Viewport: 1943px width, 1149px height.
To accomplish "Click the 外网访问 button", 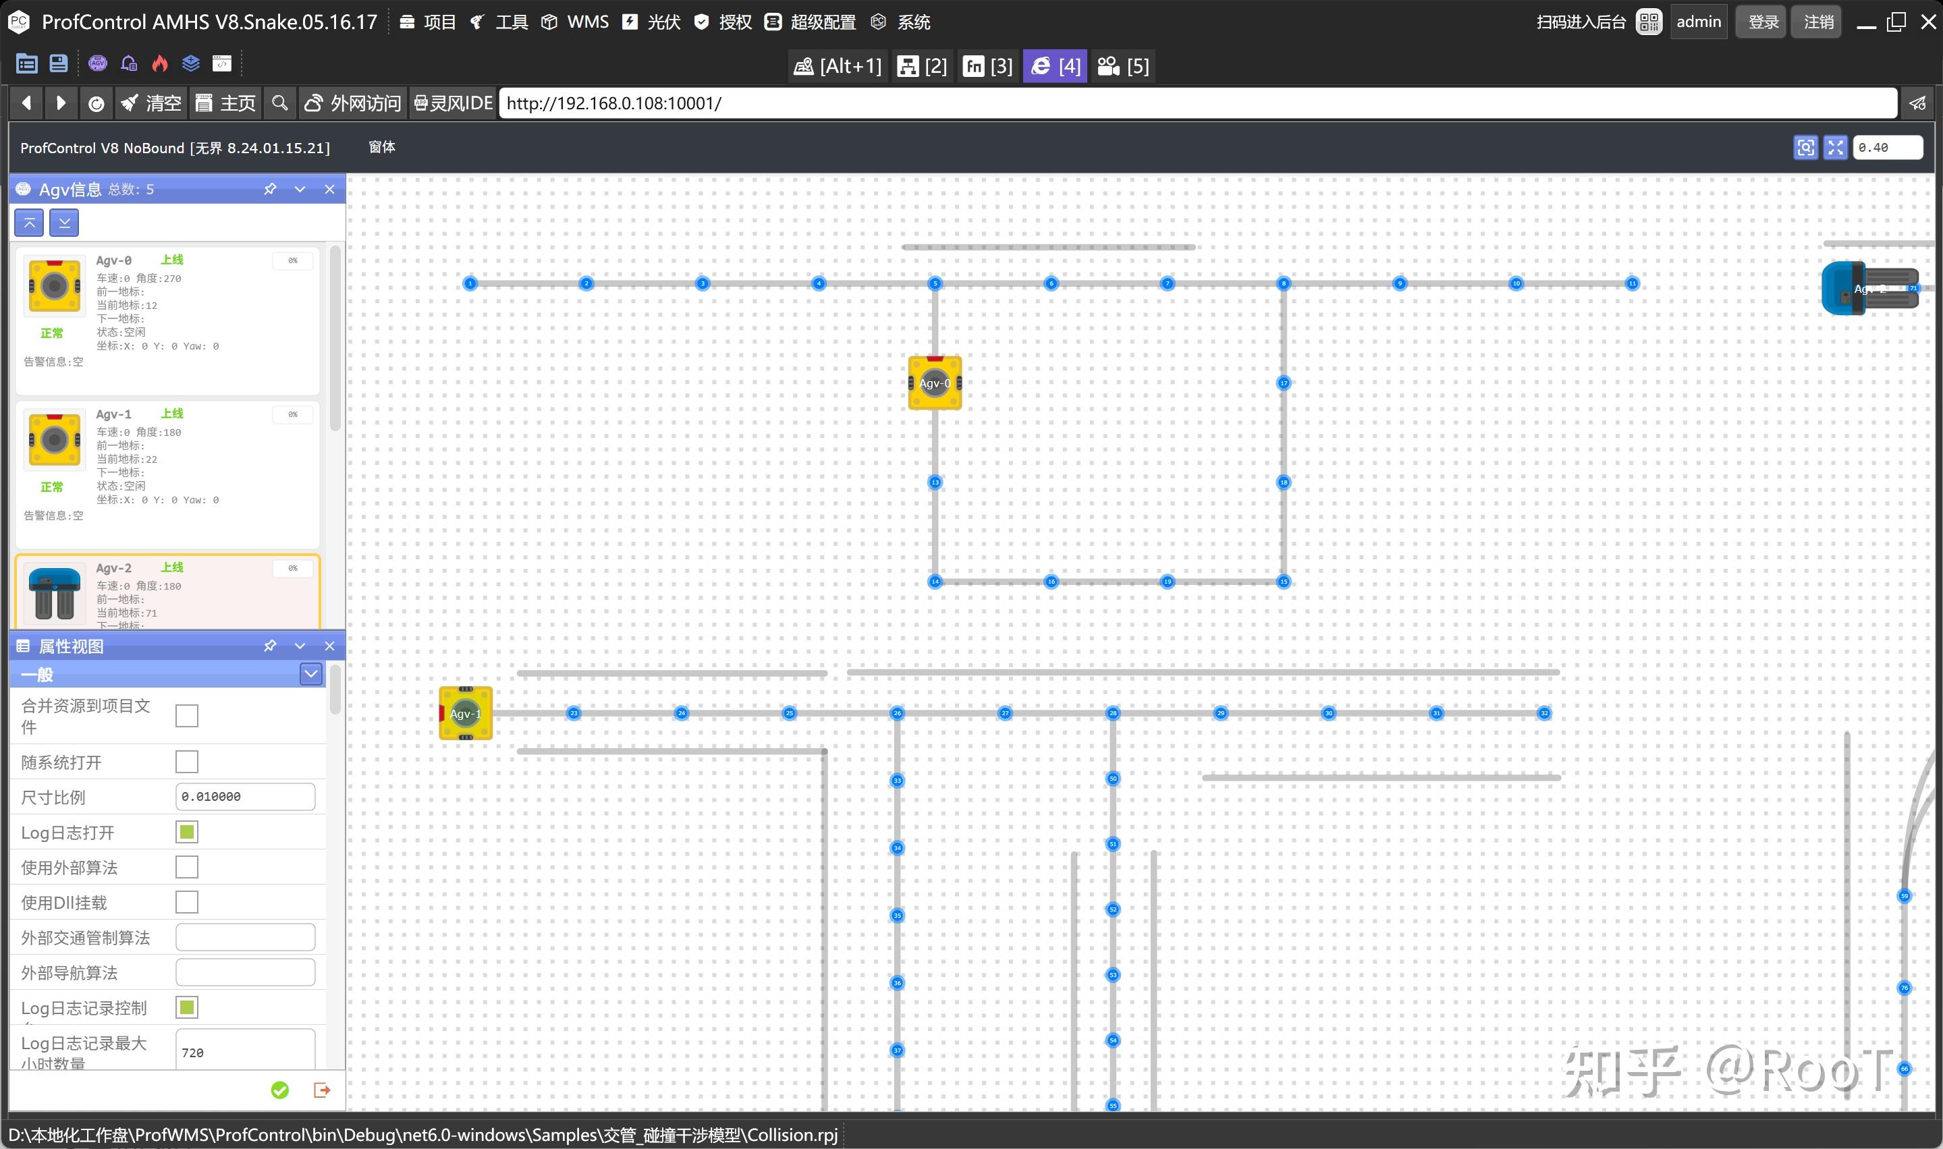I will 353,104.
